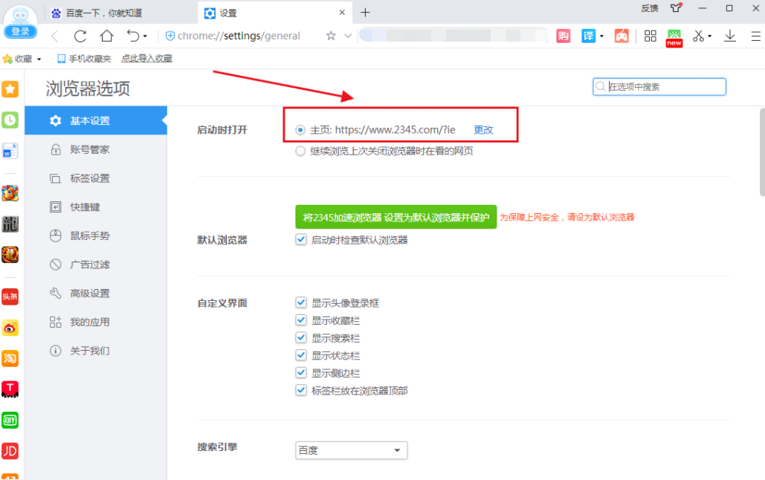Expand the undo closed tab dropdown arrow
This screenshot has width=765, height=480.
(145, 36)
